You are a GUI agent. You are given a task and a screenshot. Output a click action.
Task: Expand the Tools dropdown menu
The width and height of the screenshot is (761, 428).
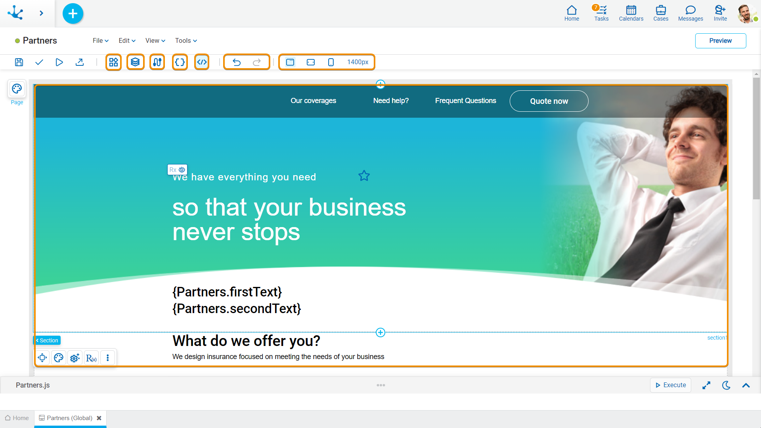(185, 41)
